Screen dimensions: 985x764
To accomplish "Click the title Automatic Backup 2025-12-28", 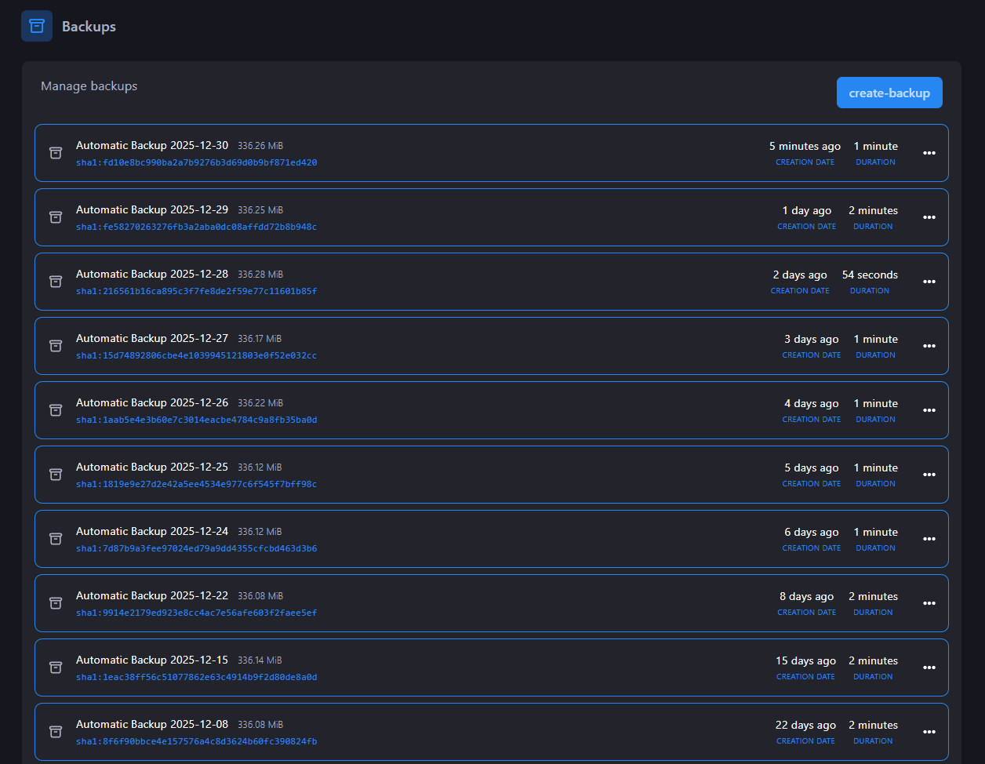I will click(x=152, y=274).
